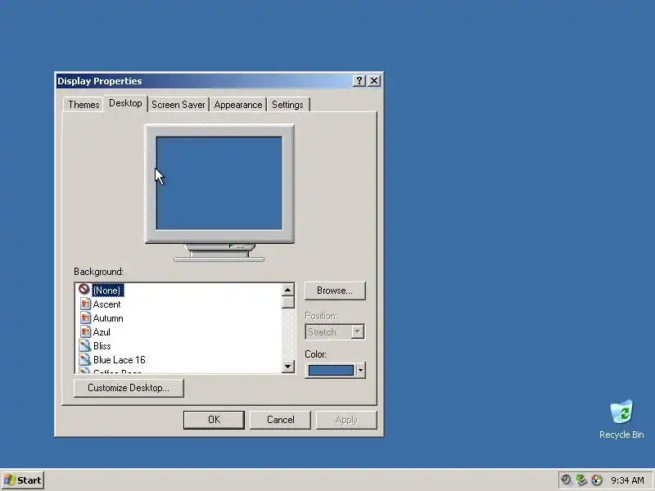655x491 pixels.
Task: Click the 9:34 AM taskbar clock
Action: pyautogui.click(x=627, y=480)
